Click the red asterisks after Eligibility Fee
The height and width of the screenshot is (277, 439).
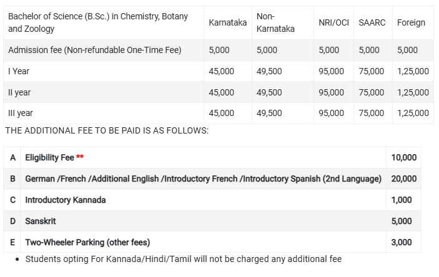point(80,157)
